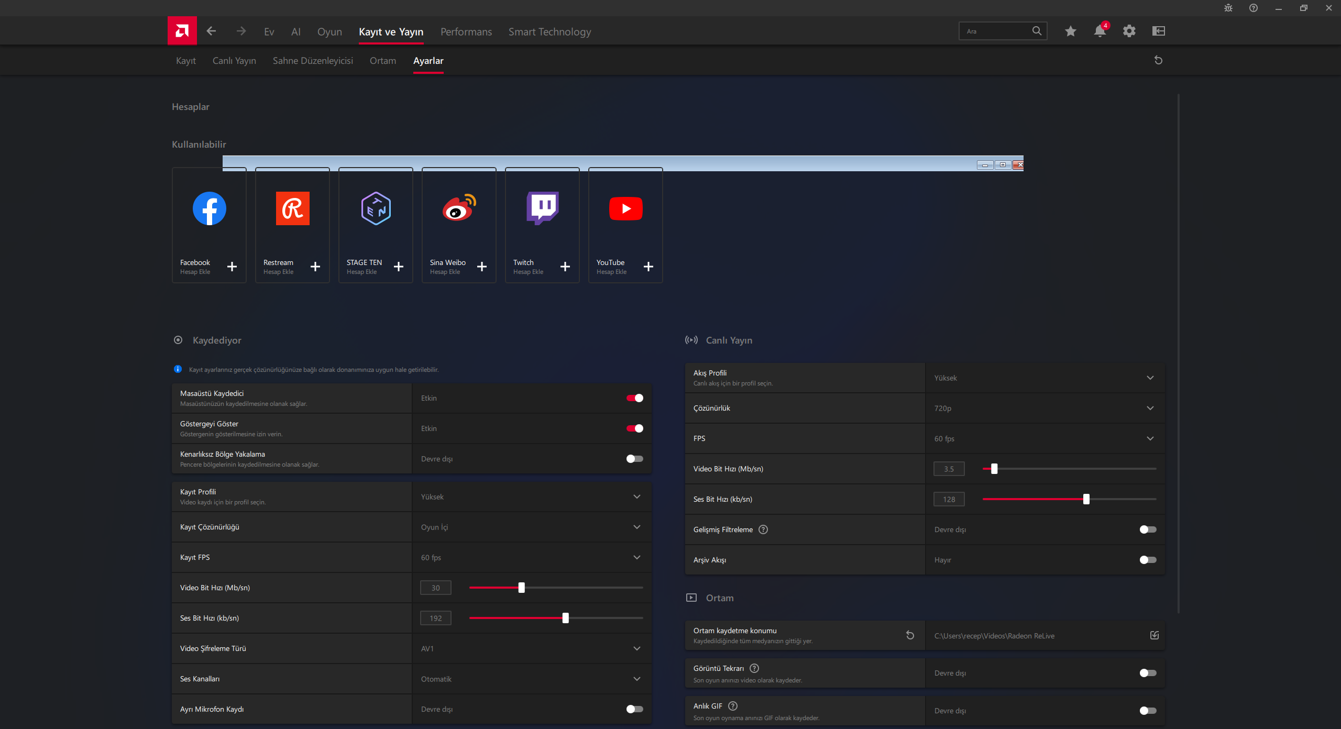Turn on Görüntü Tekrarı toggle

click(x=1148, y=673)
